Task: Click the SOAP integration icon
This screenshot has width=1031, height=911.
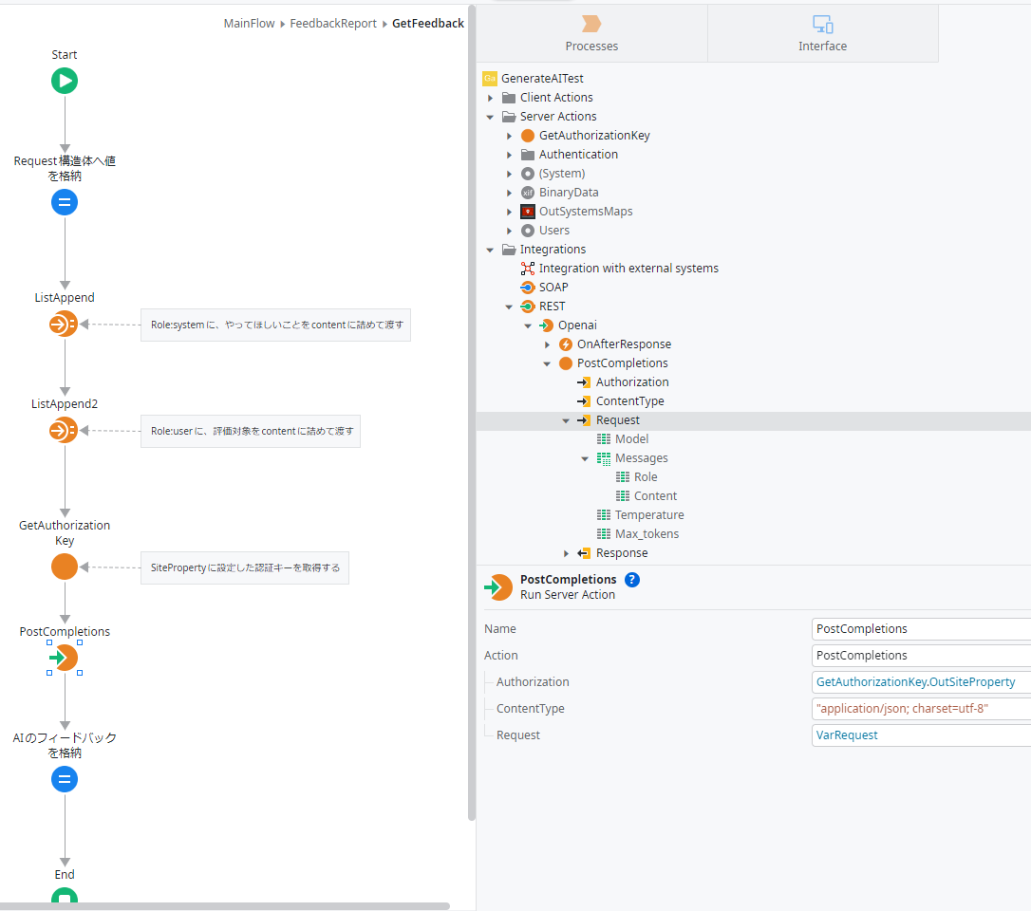Action: point(528,287)
